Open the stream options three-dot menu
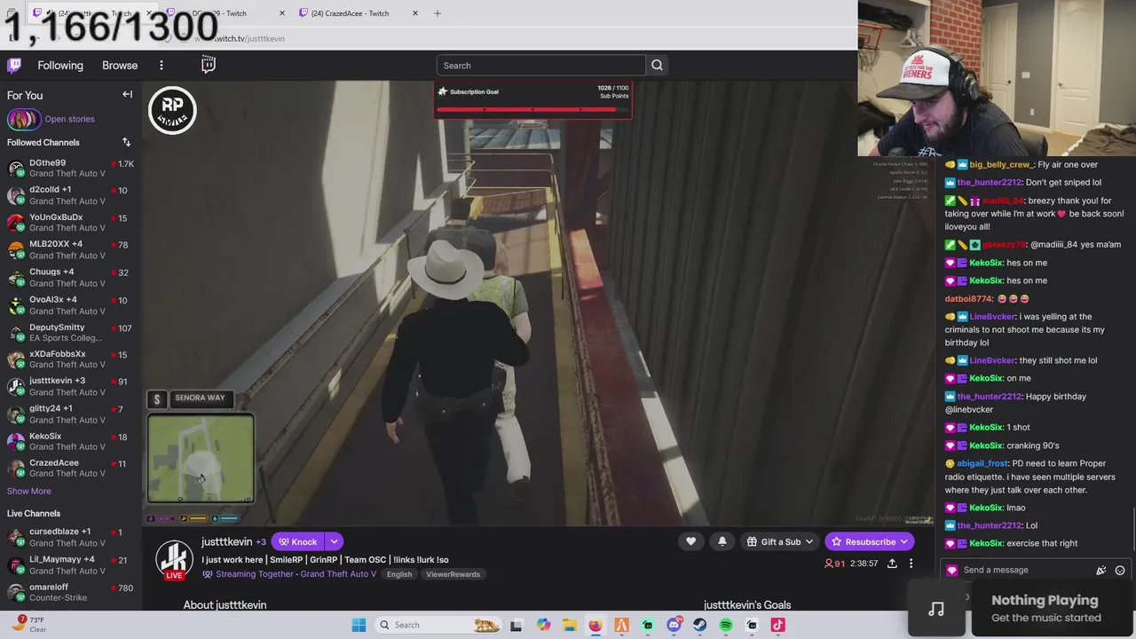This screenshot has height=639, width=1136. coord(911,563)
